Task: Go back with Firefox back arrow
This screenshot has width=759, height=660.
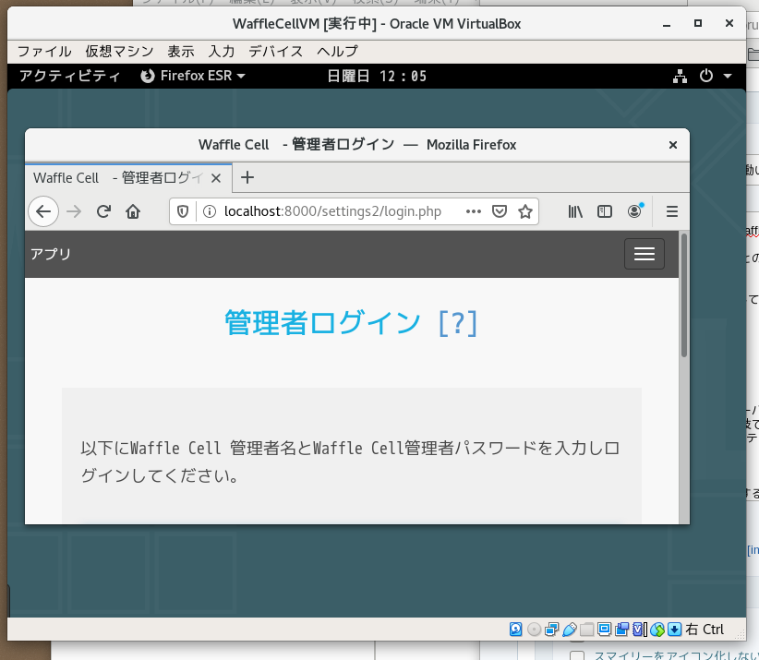Action: pyautogui.click(x=43, y=211)
